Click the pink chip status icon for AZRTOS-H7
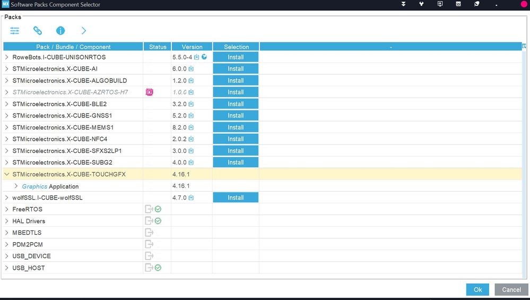The width and height of the screenshot is (530, 300). click(150, 92)
